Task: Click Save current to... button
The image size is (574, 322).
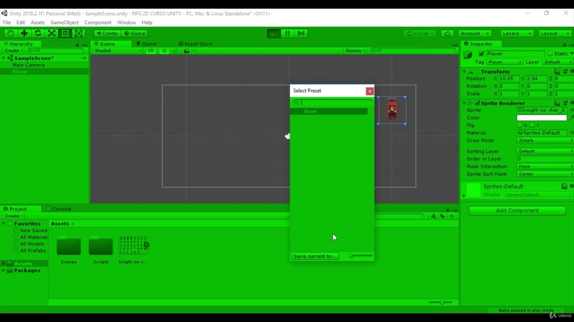Action: (x=315, y=256)
